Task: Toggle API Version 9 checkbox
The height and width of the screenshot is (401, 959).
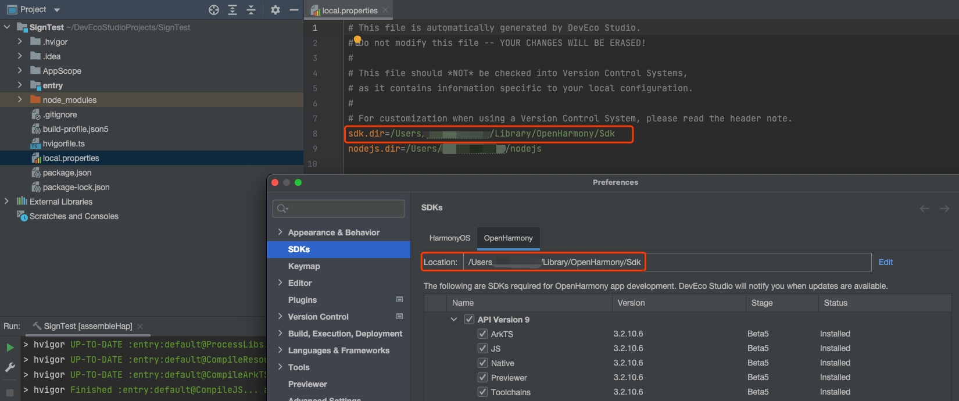Action: 469,319
